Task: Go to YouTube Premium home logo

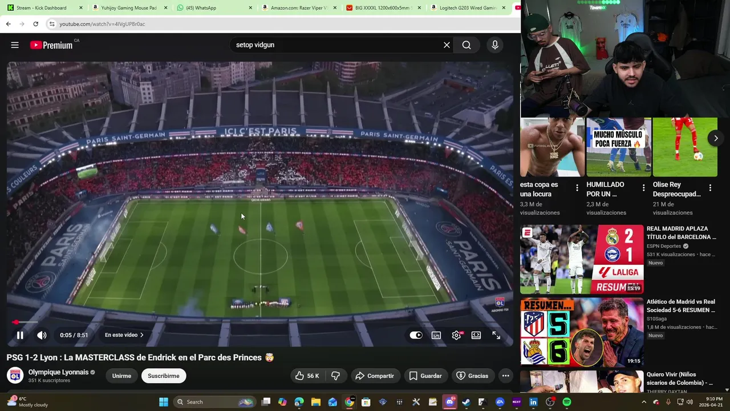Action: click(x=51, y=45)
